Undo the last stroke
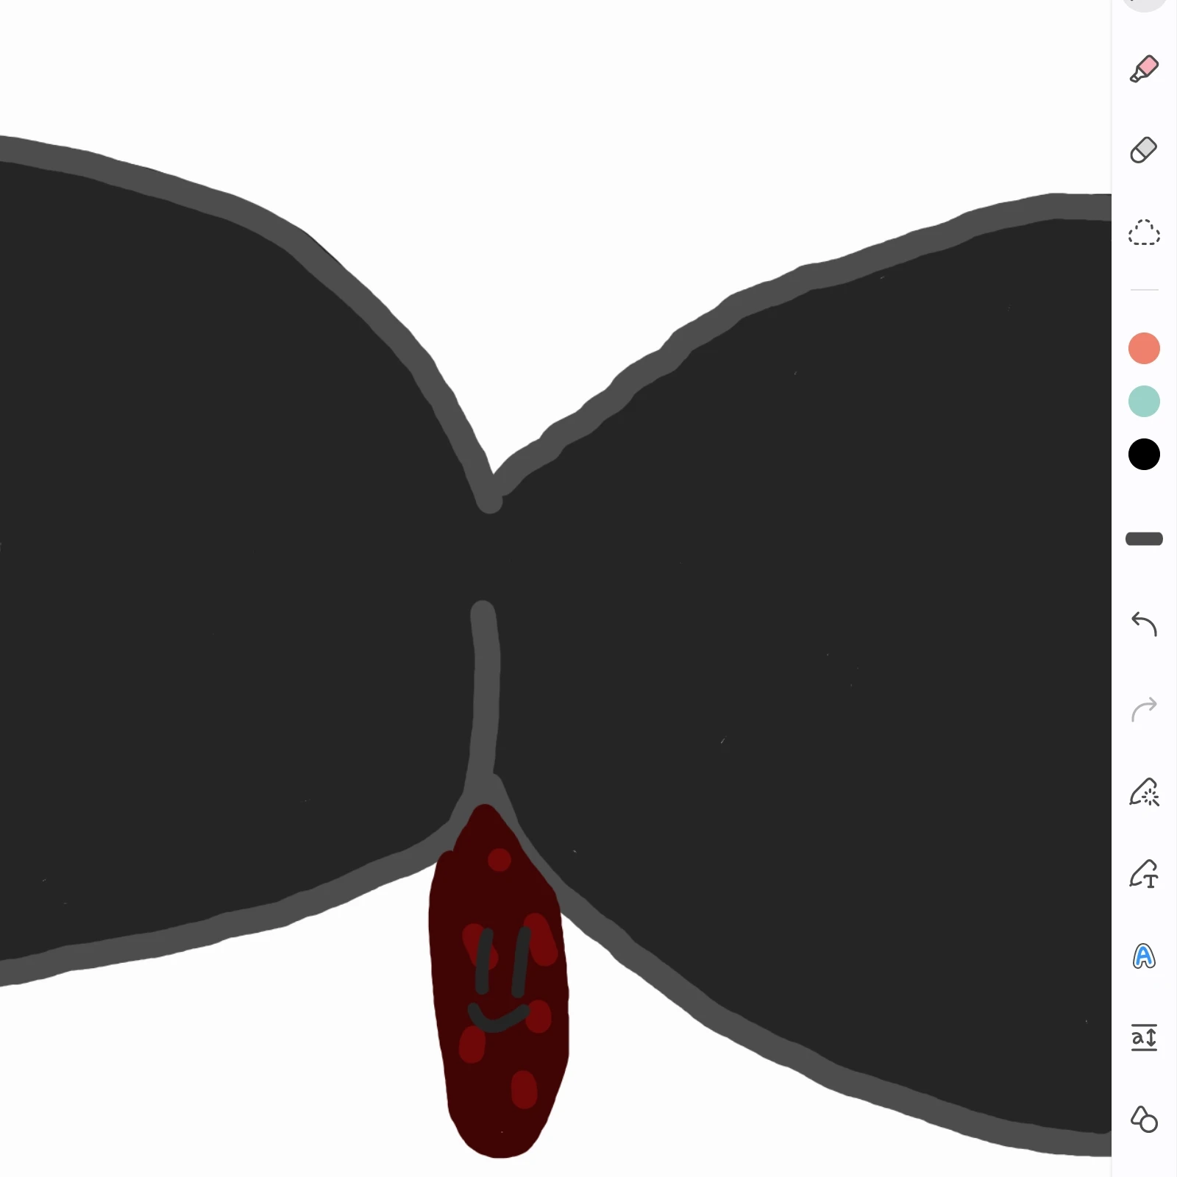The image size is (1177, 1177). pos(1144,624)
